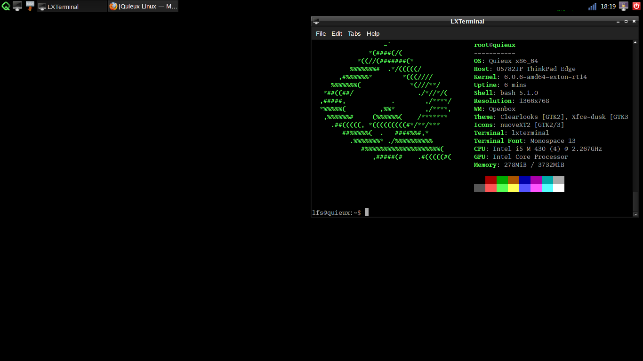Click the "05782JP ThinkPad Edge" host value
The height and width of the screenshot is (361, 643).
tap(536, 69)
